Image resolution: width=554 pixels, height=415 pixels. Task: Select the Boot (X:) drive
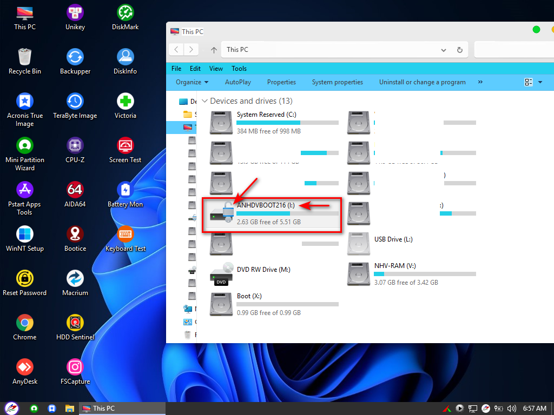(274, 304)
